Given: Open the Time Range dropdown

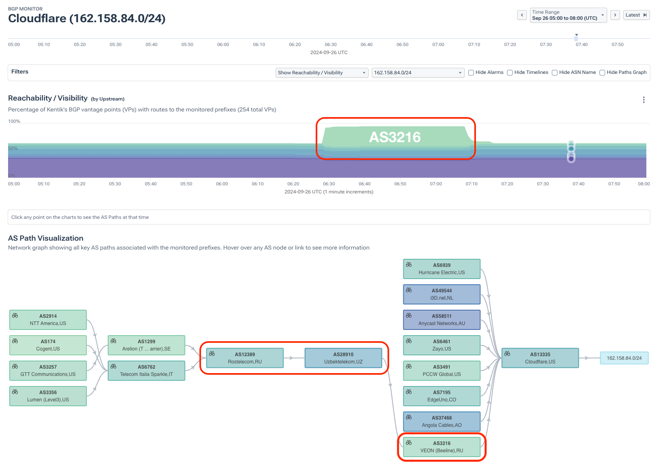Looking at the screenshot, I should (568, 15).
